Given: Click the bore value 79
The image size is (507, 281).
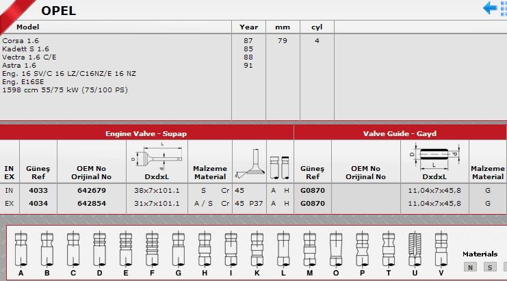Looking at the screenshot, I should (283, 41).
